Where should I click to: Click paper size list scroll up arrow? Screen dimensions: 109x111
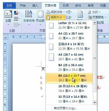point(94,23)
